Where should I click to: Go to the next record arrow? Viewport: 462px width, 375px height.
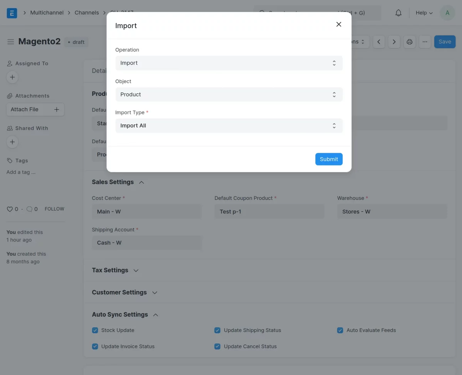(394, 42)
